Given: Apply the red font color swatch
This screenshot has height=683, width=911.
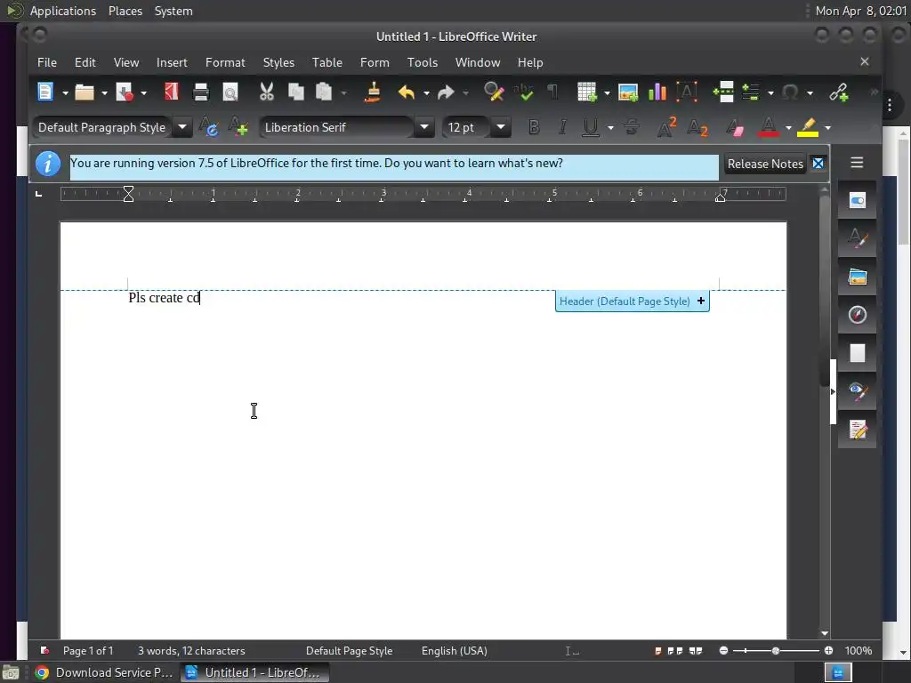Looking at the screenshot, I should (x=769, y=127).
